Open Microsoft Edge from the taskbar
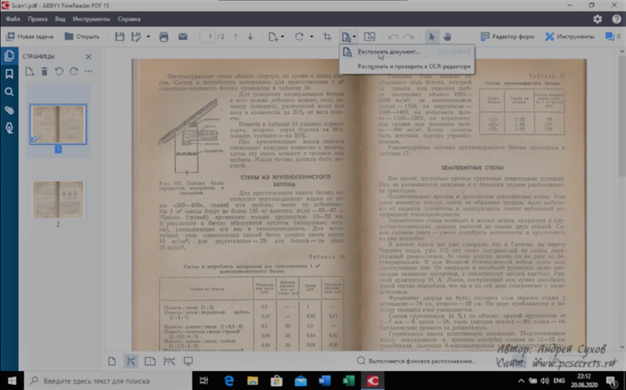 [228, 381]
